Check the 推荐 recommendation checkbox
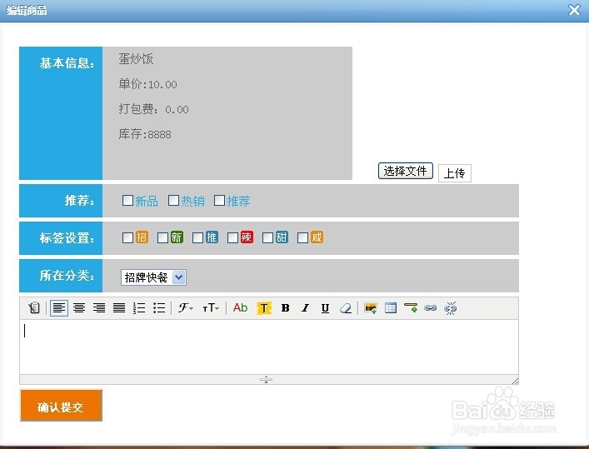The width and height of the screenshot is (589, 449). 219,200
